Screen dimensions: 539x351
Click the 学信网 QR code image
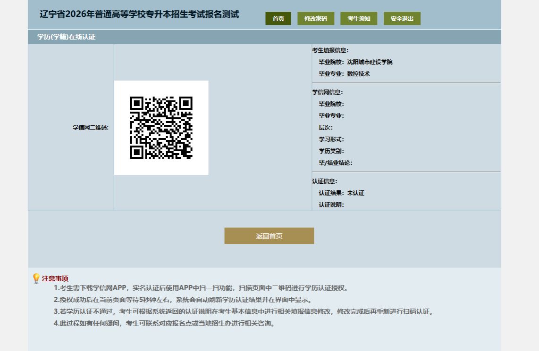(x=161, y=128)
